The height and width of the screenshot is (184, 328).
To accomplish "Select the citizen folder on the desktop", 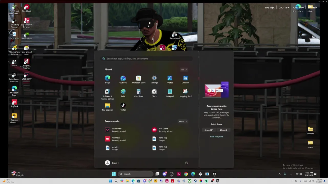I will [x=310, y=8].
